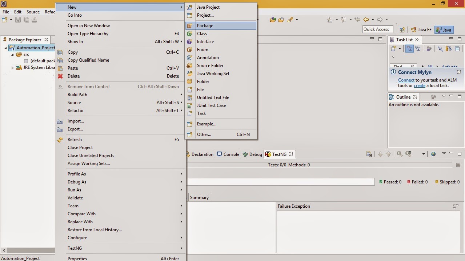
Task: Toggle Hide Completed Tasks in Task List
Action: tap(441, 49)
